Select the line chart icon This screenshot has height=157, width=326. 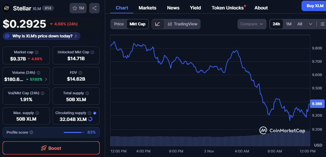click(157, 24)
